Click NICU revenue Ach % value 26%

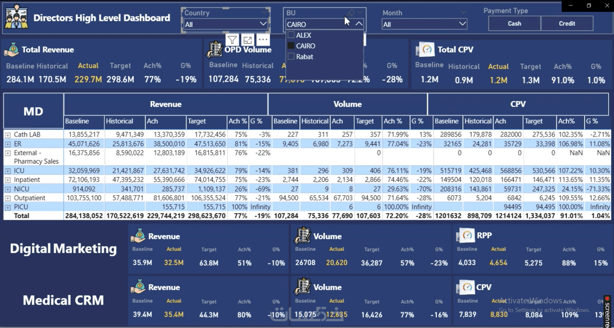click(241, 189)
